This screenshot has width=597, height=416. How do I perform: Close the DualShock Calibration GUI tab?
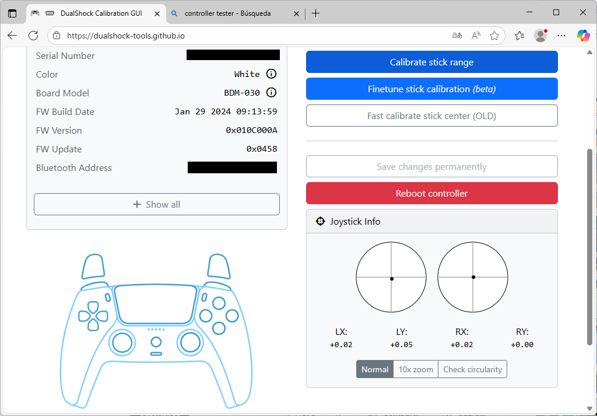coord(157,13)
